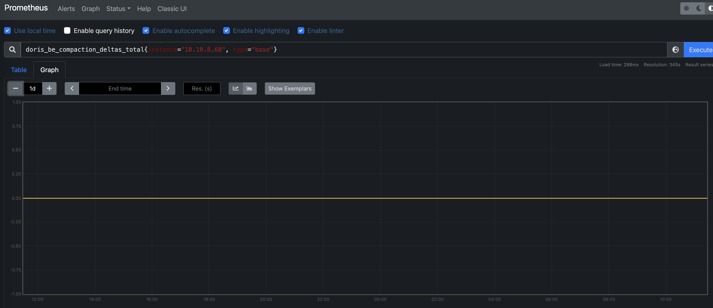Screen dimensions: 713x308
Task: Show stacked area graph icon
Action: [250, 89]
